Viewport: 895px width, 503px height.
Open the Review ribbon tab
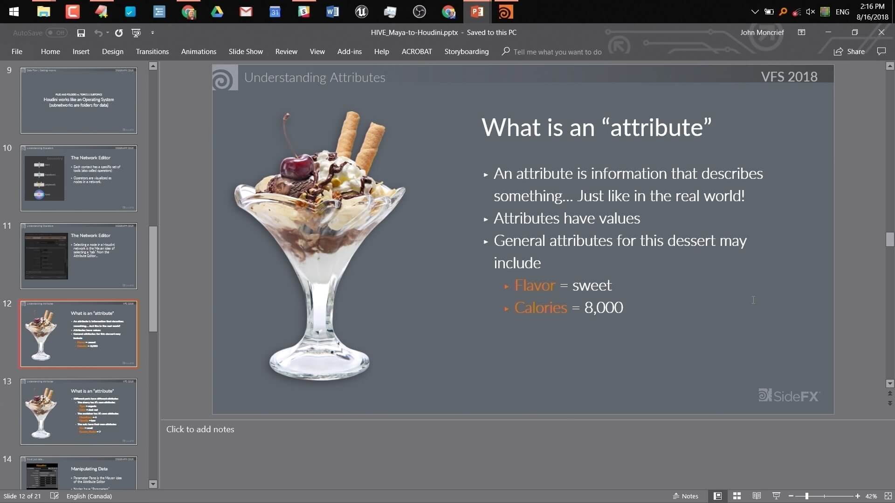point(286,52)
